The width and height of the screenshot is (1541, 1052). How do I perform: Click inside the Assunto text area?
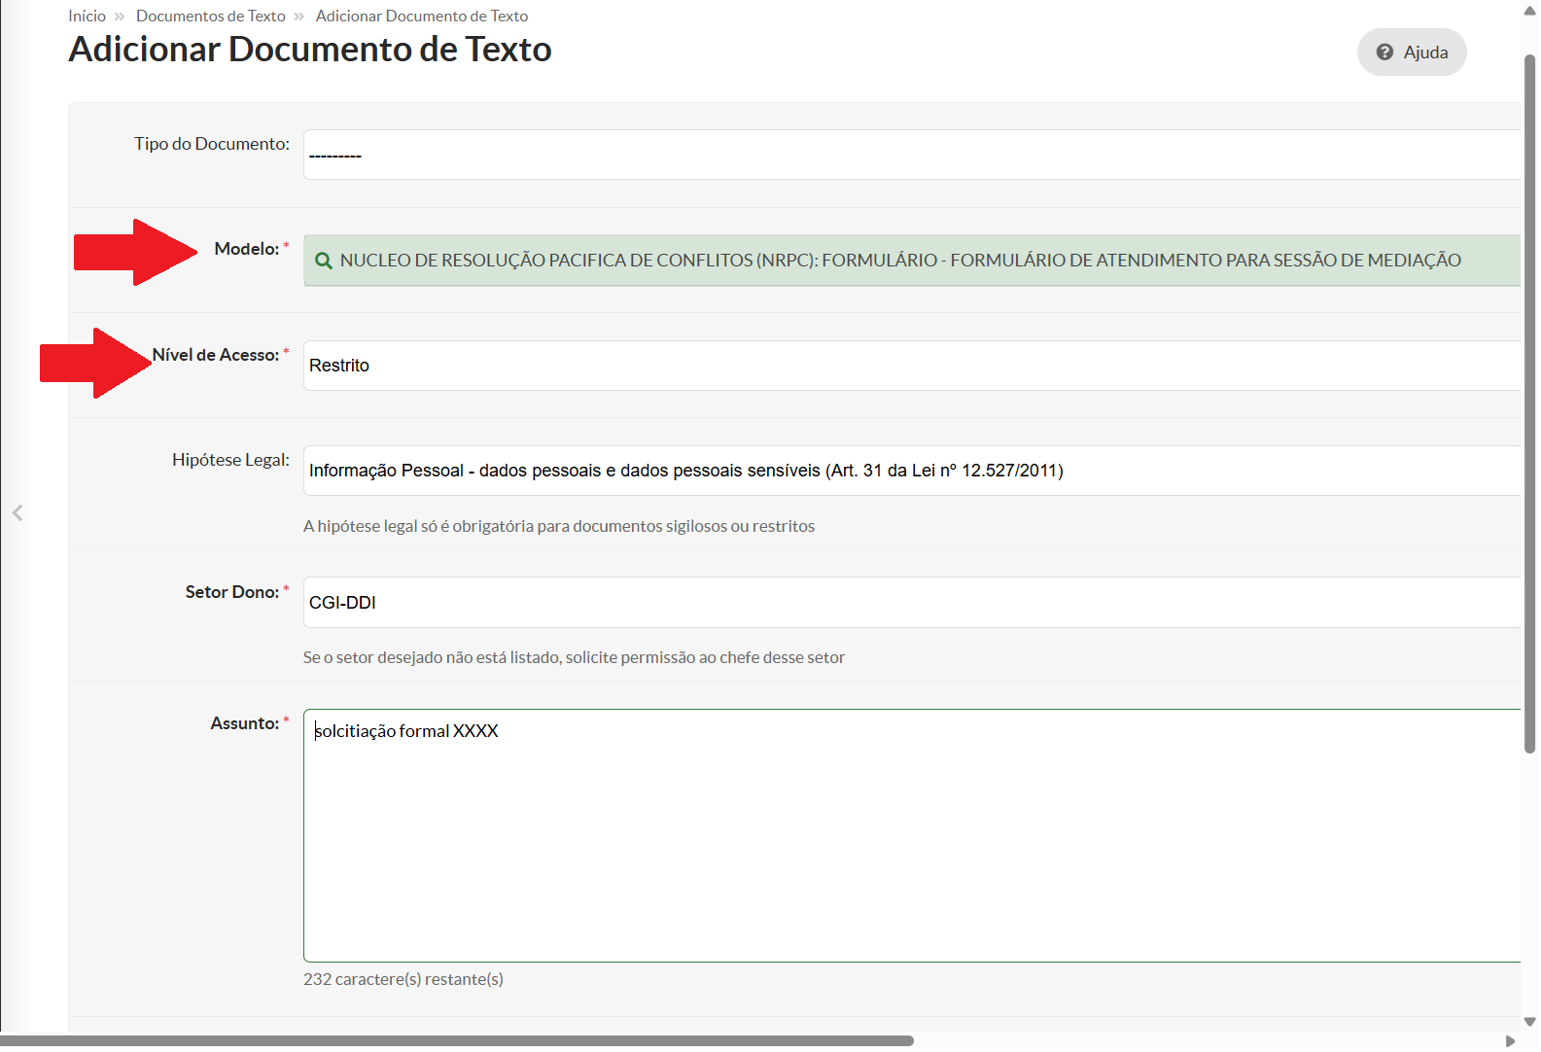[x=911, y=836]
